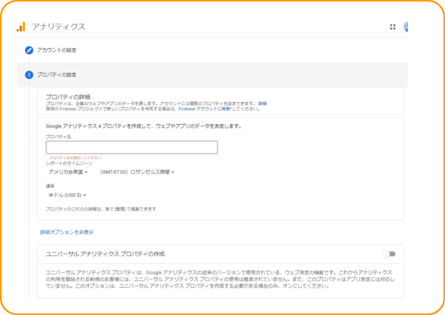Open the account avatar at top right
The image size is (445, 315).
click(x=406, y=27)
